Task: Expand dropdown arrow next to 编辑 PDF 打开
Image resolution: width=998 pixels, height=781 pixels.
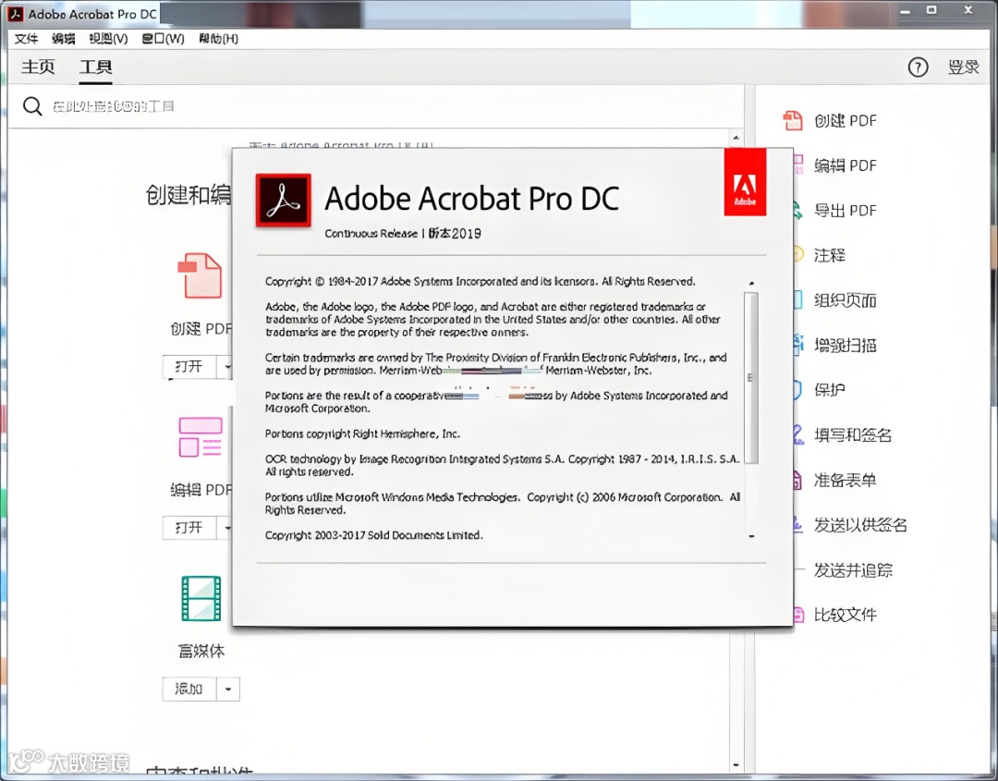Action: (x=225, y=528)
